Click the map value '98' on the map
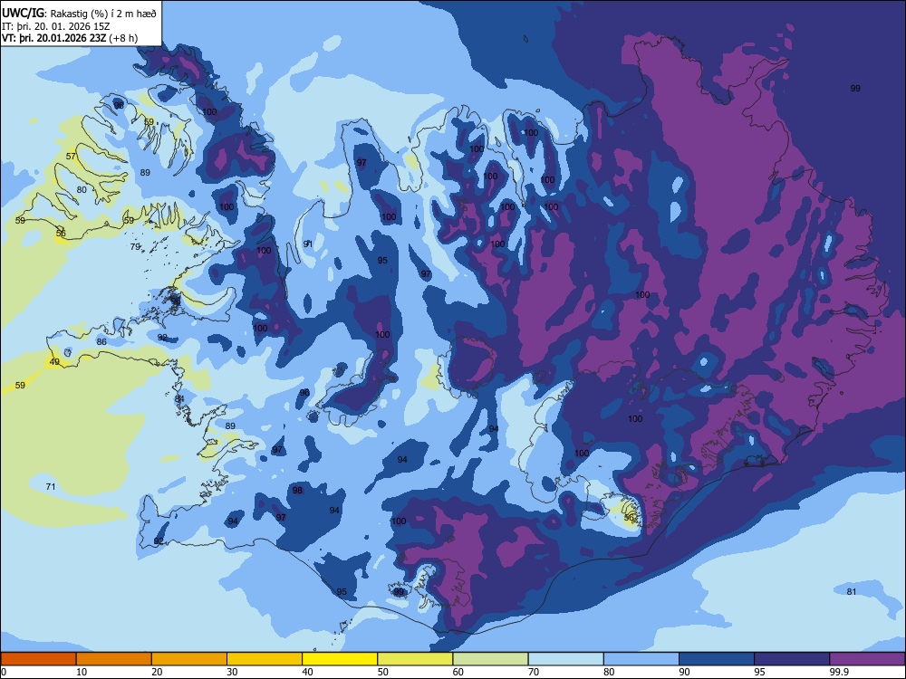The image size is (906, 679). (x=297, y=490)
